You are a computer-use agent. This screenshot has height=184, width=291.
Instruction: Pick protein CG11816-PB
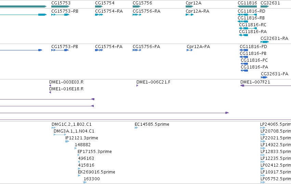(x=244, y=57)
